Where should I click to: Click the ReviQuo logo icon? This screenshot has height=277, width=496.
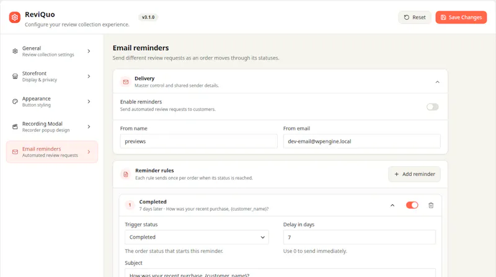pos(14,17)
